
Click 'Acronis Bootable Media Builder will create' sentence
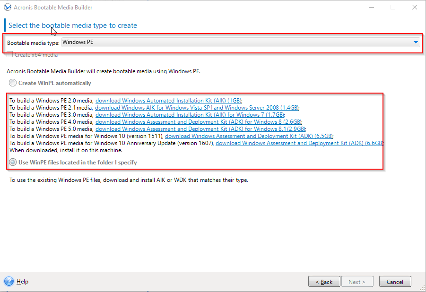[104, 71]
